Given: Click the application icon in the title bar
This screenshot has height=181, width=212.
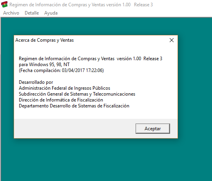Looking at the screenshot, I should (4, 4).
